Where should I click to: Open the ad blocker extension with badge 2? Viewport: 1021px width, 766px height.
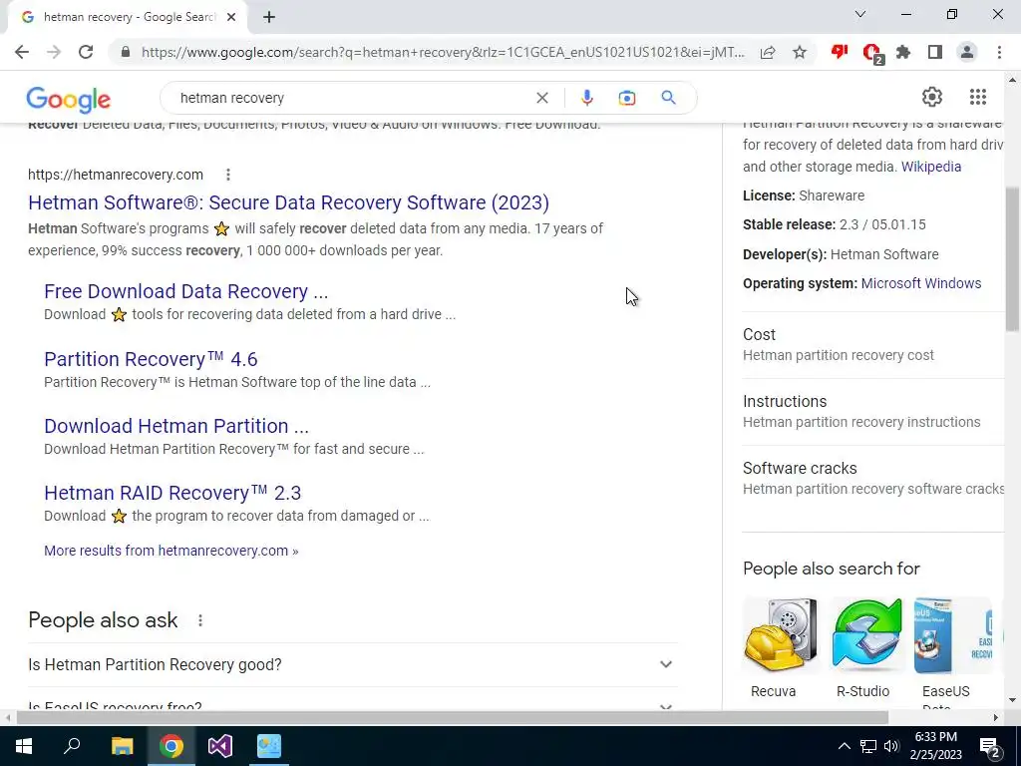[x=871, y=53]
